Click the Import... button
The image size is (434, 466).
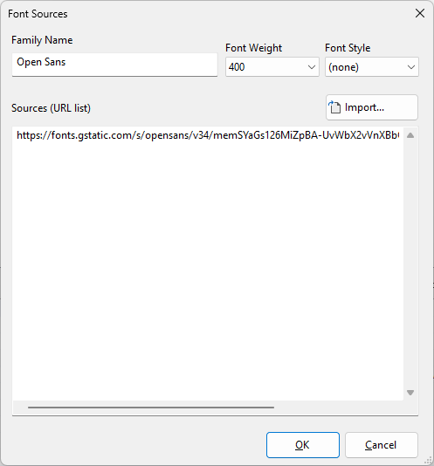[x=372, y=107]
